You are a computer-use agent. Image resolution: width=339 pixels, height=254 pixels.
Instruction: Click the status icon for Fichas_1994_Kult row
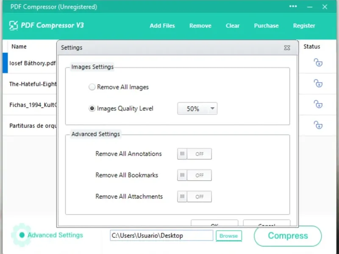click(x=318, y=105)
